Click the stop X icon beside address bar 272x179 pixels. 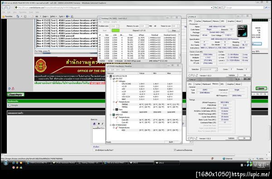(219, 7)
